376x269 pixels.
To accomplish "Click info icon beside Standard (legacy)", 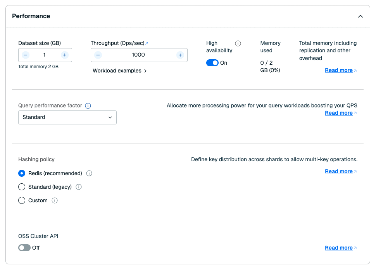I will (79, 187).
